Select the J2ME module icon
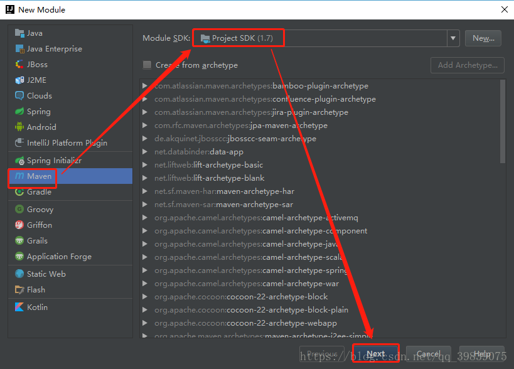This screenshot has height=369, width=514. [19, 80]
